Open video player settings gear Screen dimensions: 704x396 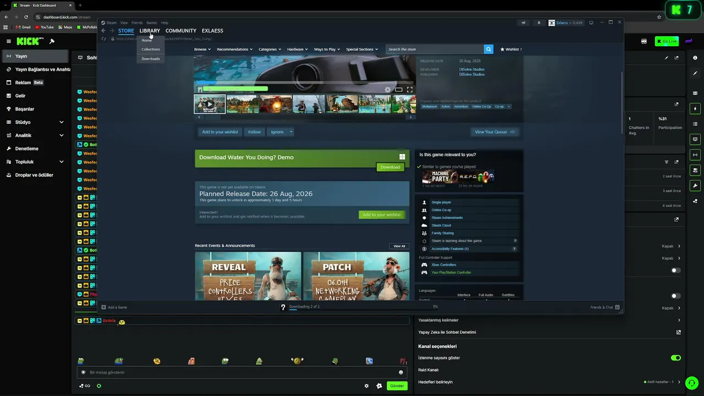click(x=388, y=89)
